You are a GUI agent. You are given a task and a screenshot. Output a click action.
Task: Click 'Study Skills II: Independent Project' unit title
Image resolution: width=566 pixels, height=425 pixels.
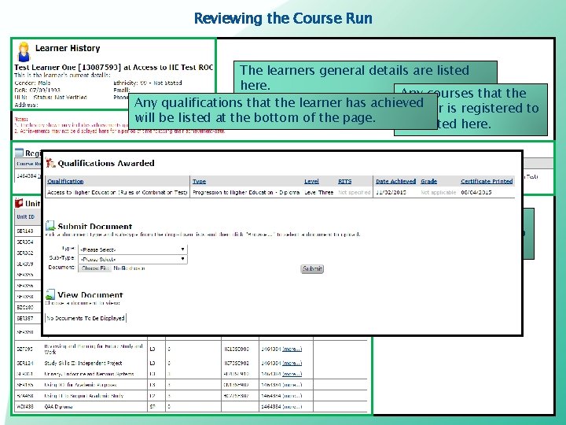[83, 363]
